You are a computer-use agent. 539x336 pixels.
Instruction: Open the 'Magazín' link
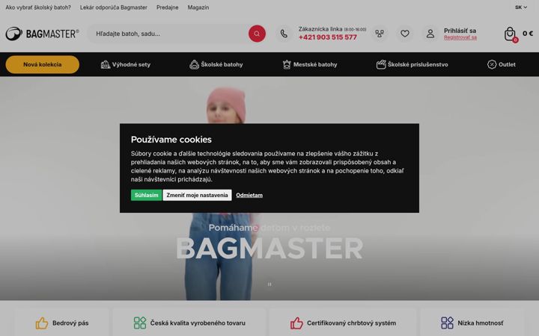tap(198, 7)
